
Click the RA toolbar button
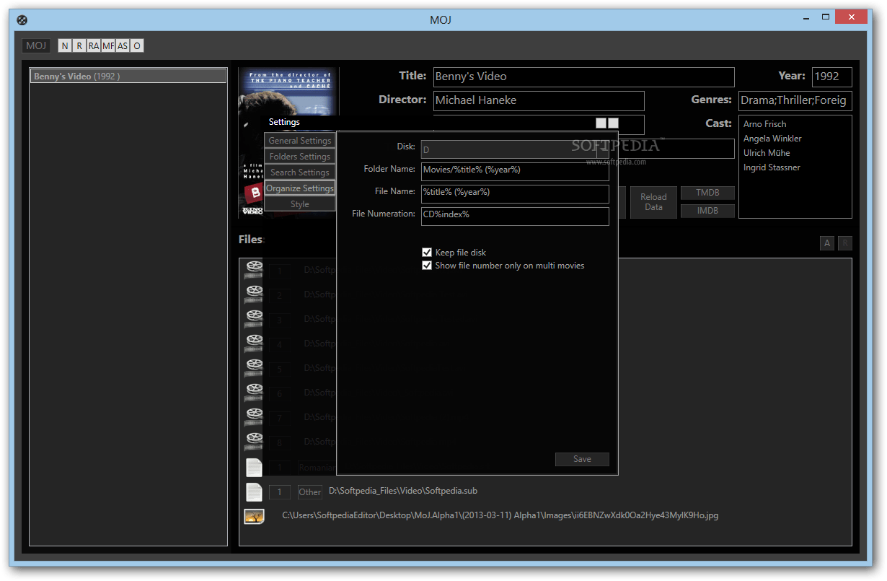click(94, 46)
